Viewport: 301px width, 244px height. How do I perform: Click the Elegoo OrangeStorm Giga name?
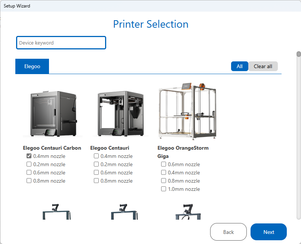point(183,152)
